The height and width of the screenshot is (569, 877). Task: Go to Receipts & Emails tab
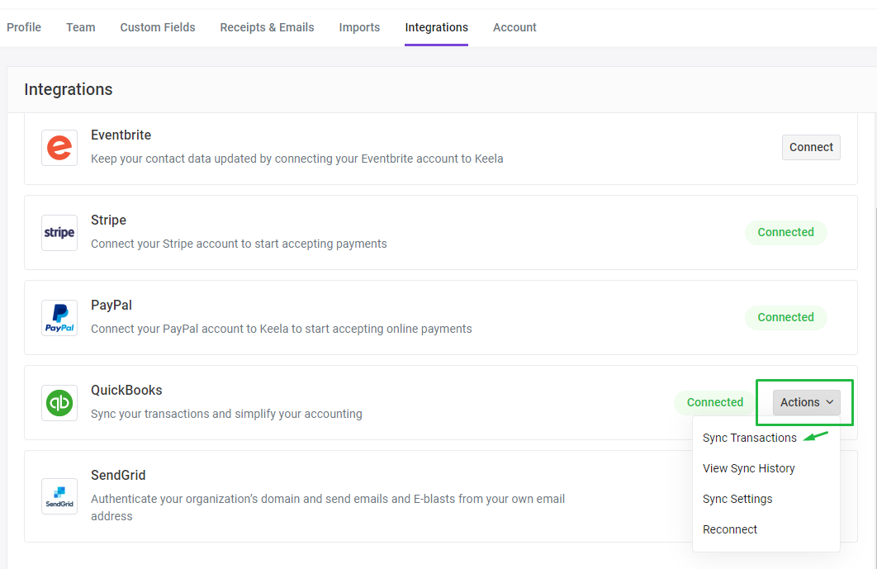point(267,27)
